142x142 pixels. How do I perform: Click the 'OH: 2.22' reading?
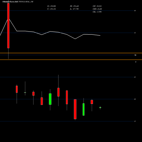pos(97,9)
